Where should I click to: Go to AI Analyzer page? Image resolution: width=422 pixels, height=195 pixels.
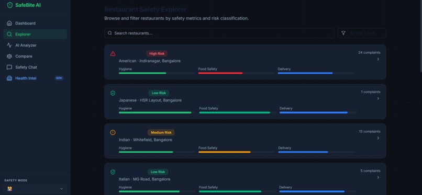point(35,45)
